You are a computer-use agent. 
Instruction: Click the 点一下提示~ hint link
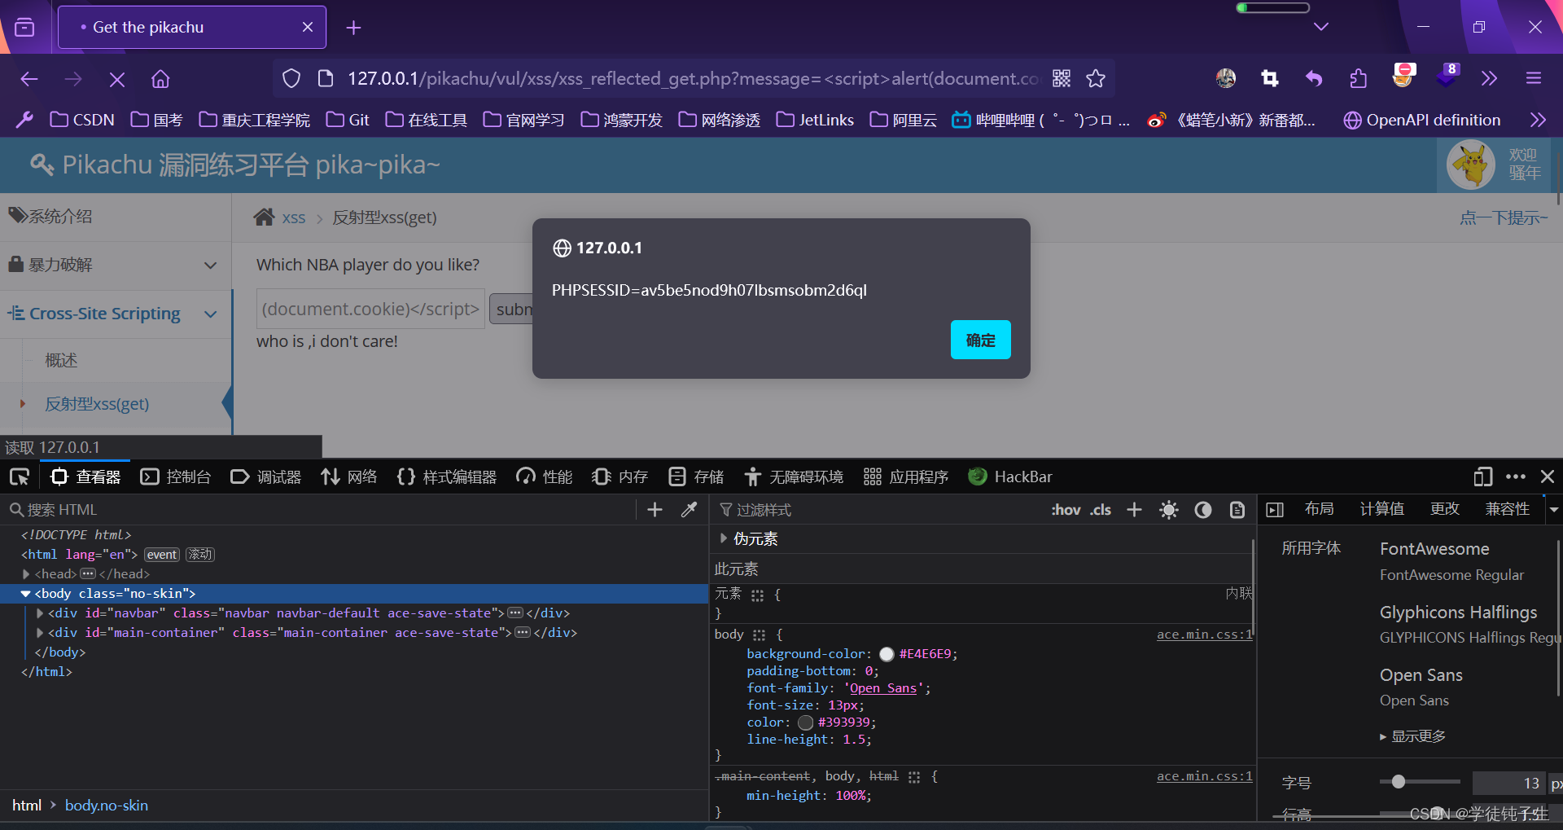tap(1504, 217)
